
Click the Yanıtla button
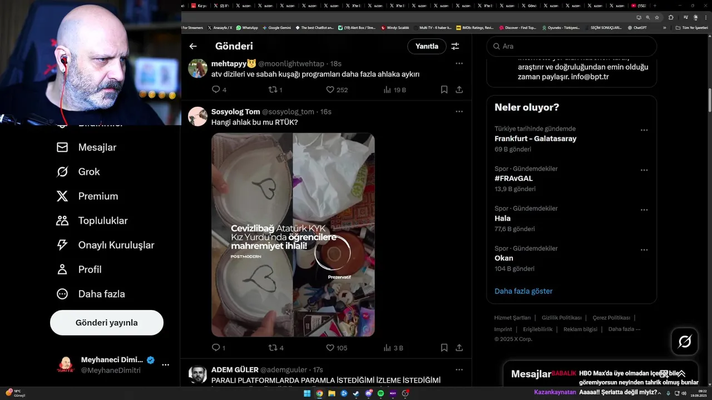(427, 46)
